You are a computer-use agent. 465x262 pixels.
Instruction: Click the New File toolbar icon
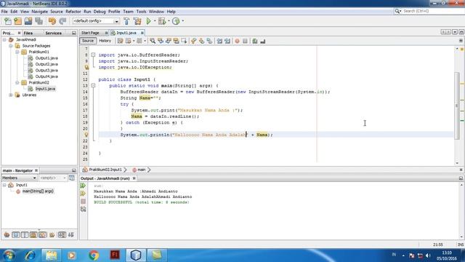click(8, 21)
